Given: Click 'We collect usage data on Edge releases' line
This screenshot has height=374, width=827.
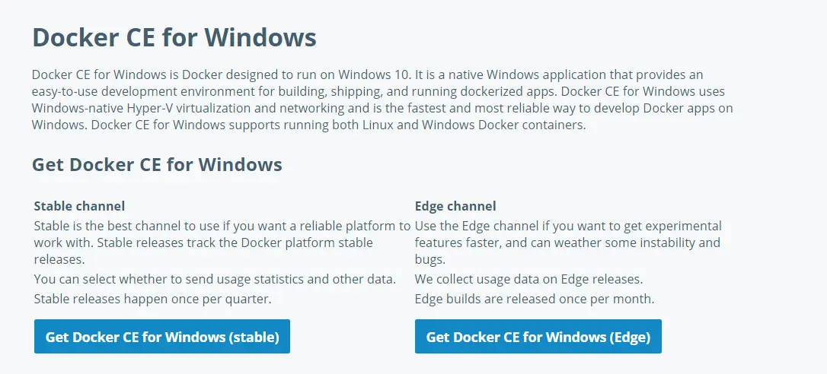Looking at the screenshot, I should point(528,279).
